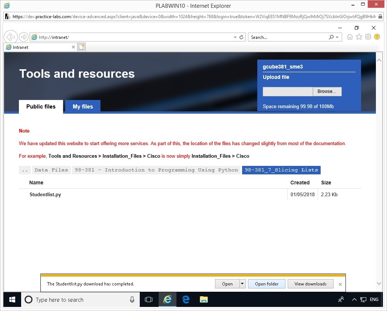The height and width of the screenshot is (311, 387).
Task: Click Open folder in download bar
Action: point(267,284)
